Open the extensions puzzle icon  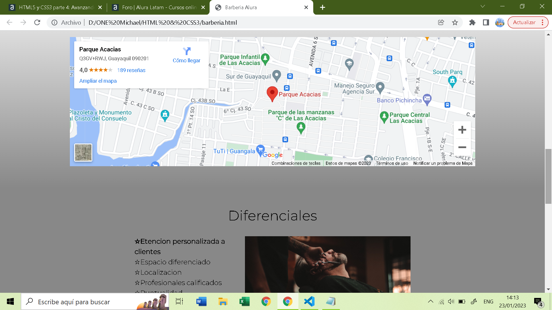click(472, 22)
